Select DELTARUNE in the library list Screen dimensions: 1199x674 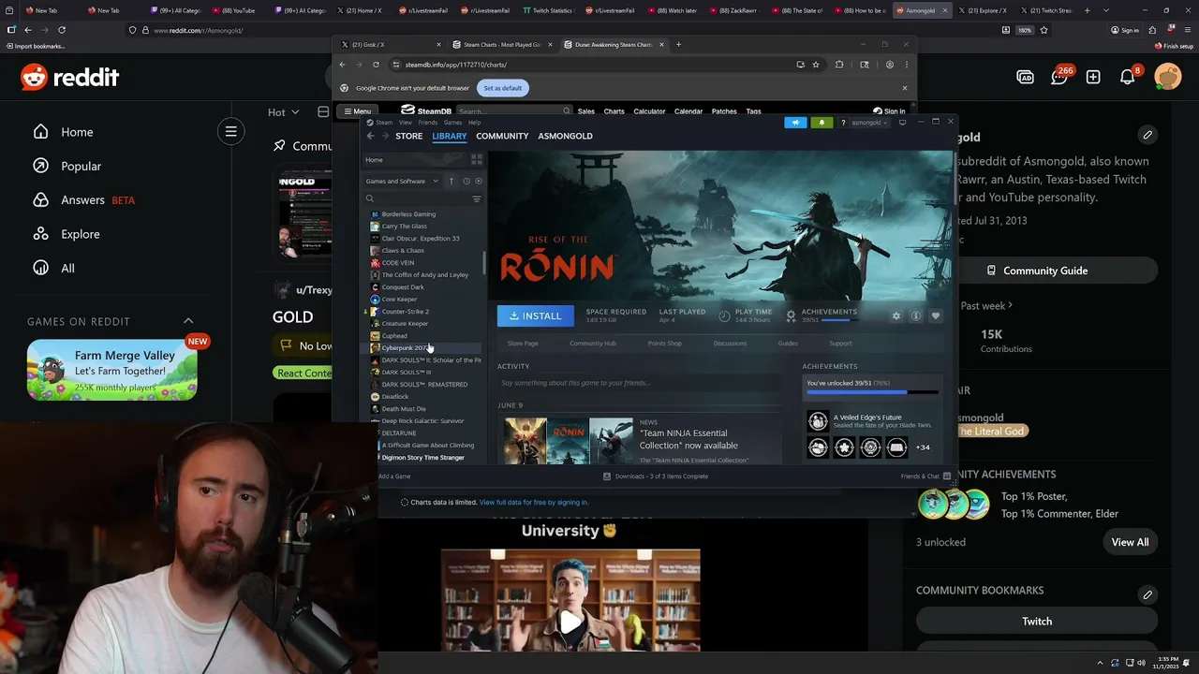point(423,432)
